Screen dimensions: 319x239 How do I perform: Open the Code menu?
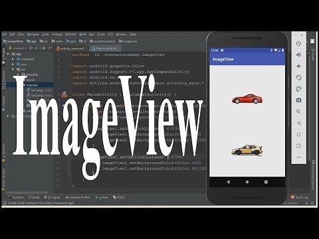(45, 35)
